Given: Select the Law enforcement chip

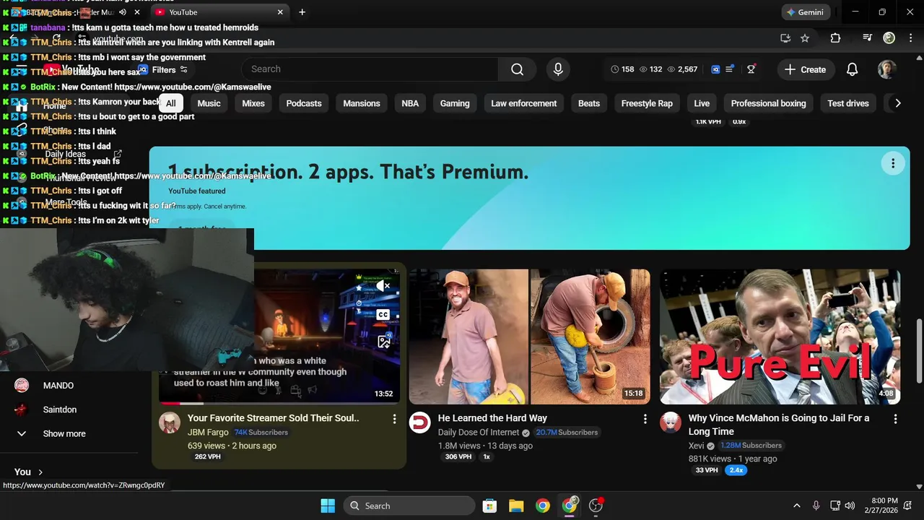Looking at the screenshot, I should [524, 103].
